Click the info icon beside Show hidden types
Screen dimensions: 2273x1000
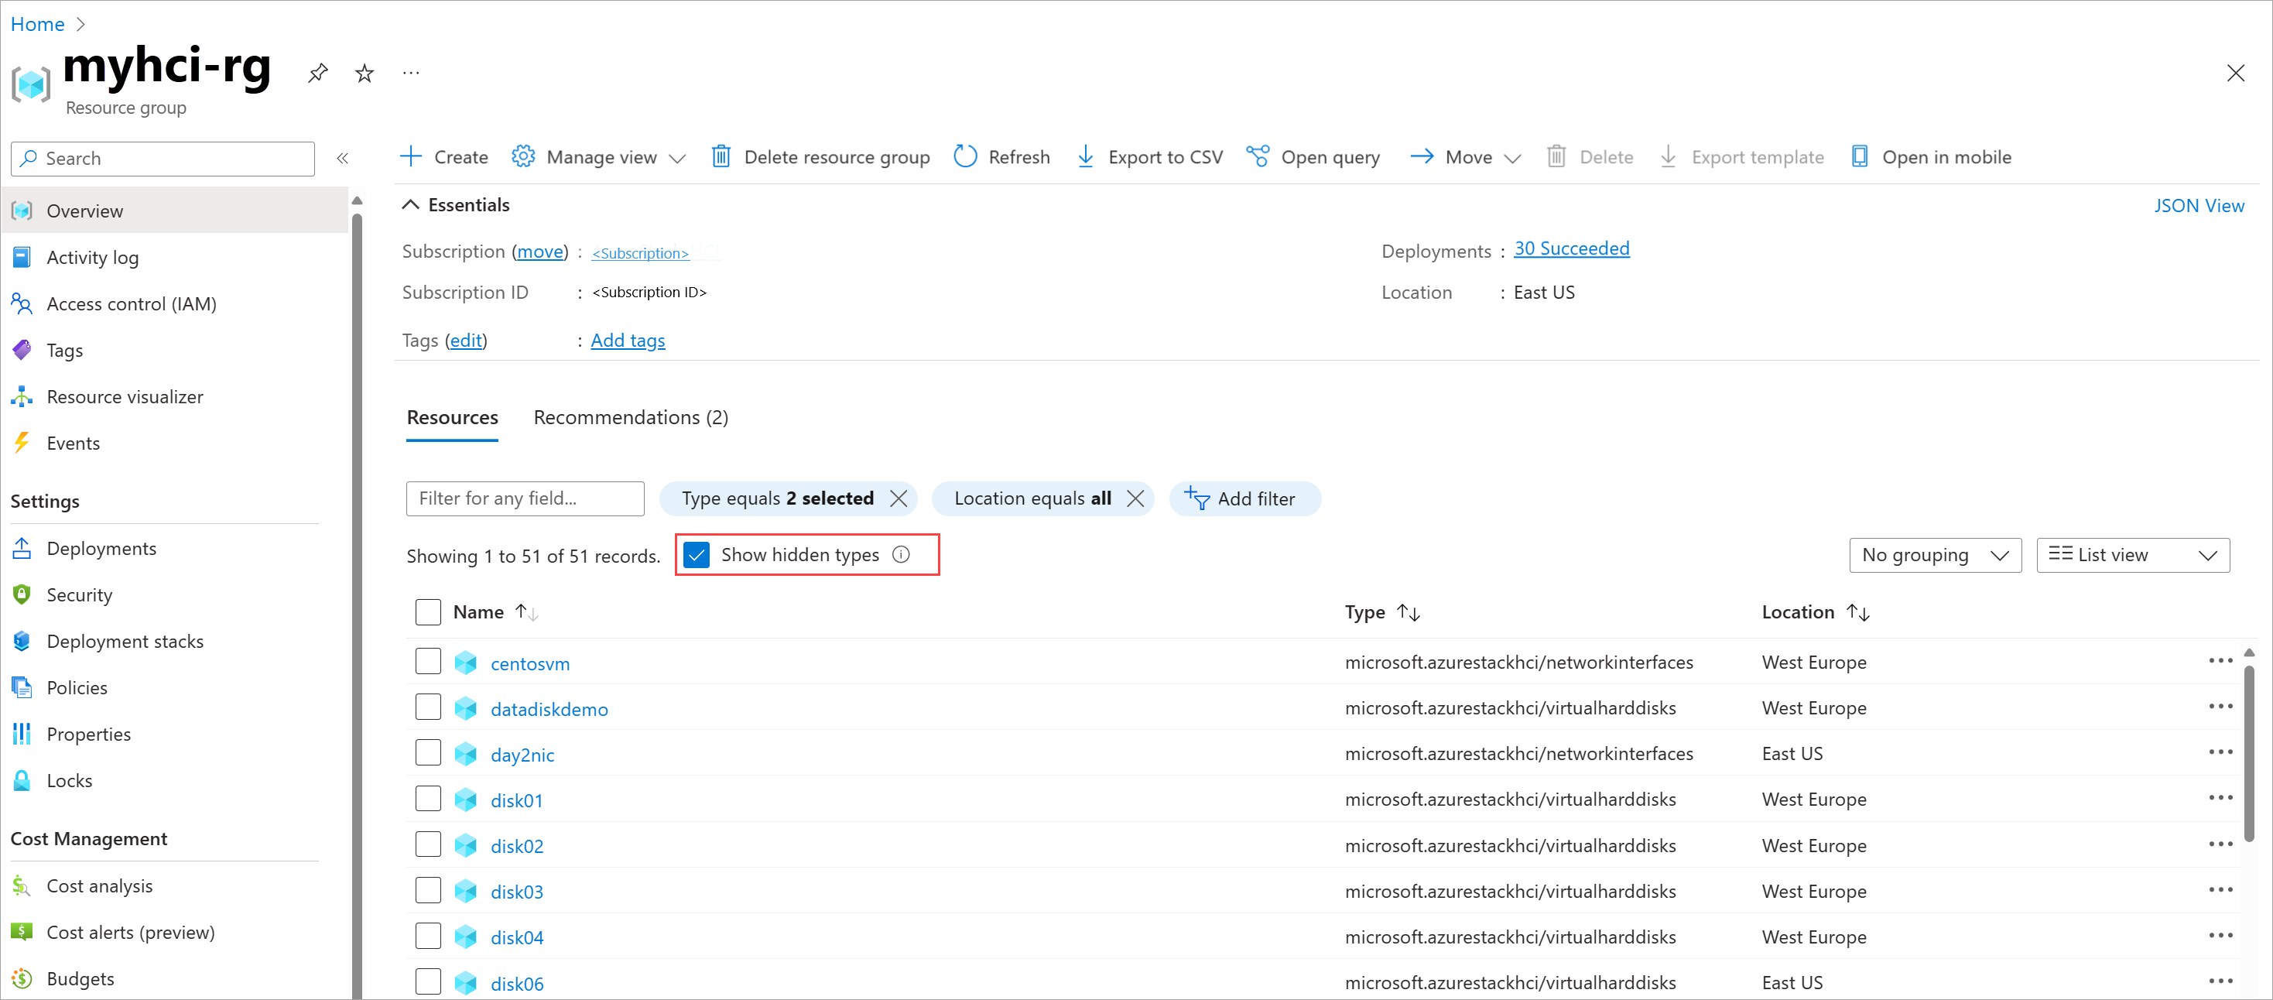click(x=901, y=554)
